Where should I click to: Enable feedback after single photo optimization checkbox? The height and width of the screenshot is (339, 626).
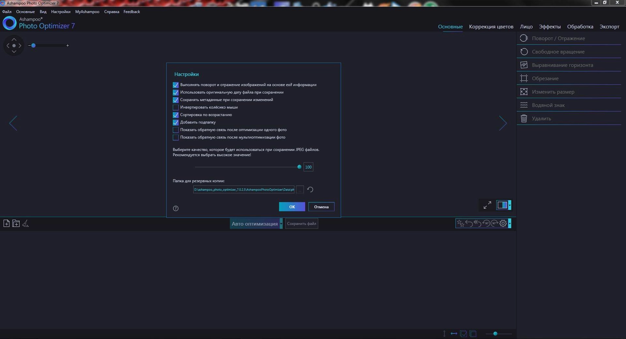coord(175,130)
